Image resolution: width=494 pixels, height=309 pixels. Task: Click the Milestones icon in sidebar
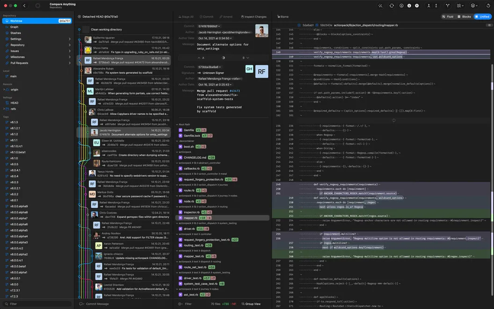pyautogui.click(x=7, y=57)
